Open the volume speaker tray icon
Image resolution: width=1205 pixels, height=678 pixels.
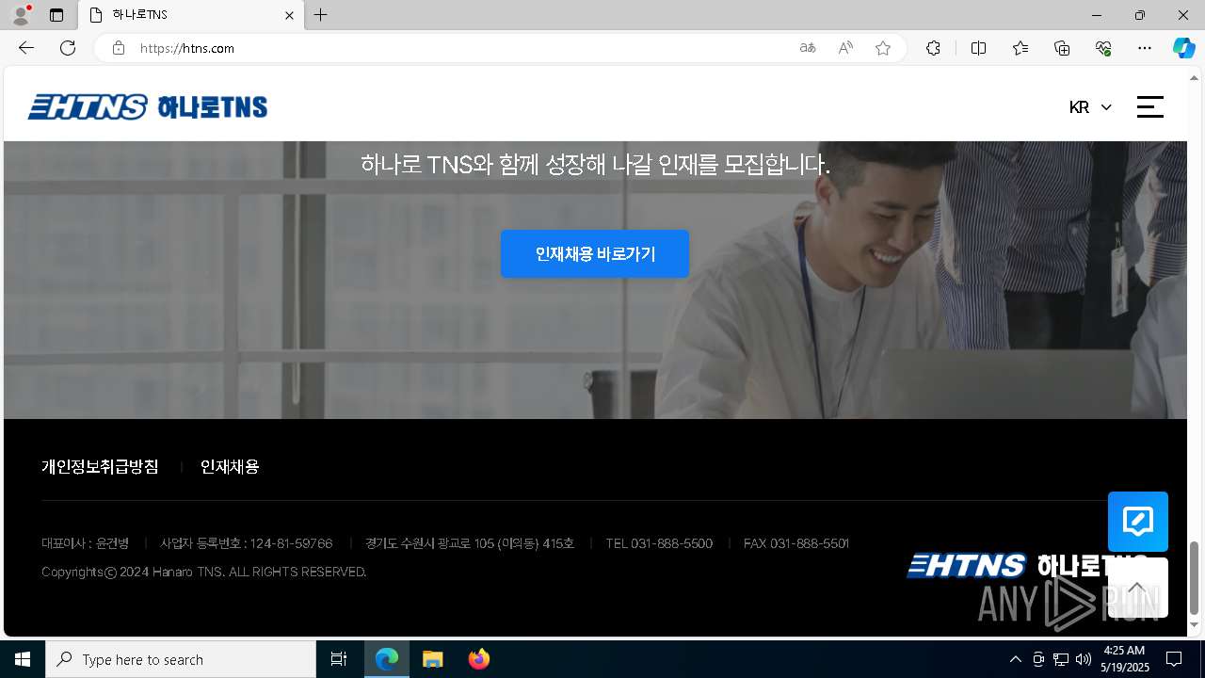click(1083, 659)
